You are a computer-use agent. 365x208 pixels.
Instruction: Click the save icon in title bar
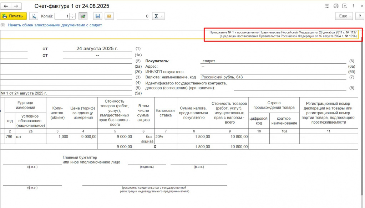[327, 6]
